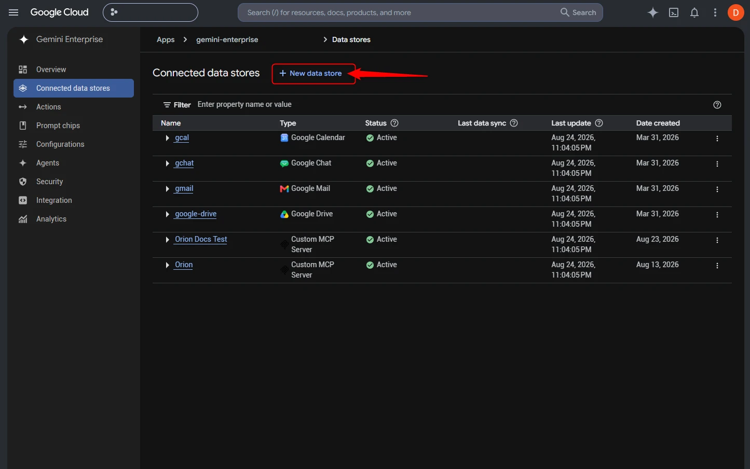Click the Google Calendar type icon
Viewport: 750px width, 469px height.
284,138
